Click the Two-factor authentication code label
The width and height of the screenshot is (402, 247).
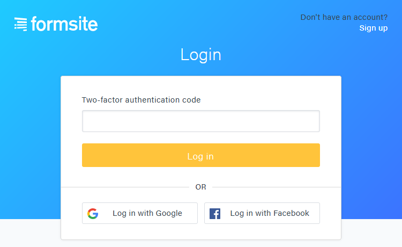pyautogui.click(x=141, y=100)
